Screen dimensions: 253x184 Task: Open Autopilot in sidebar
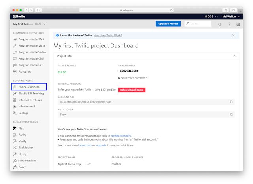tap(25, 71)
